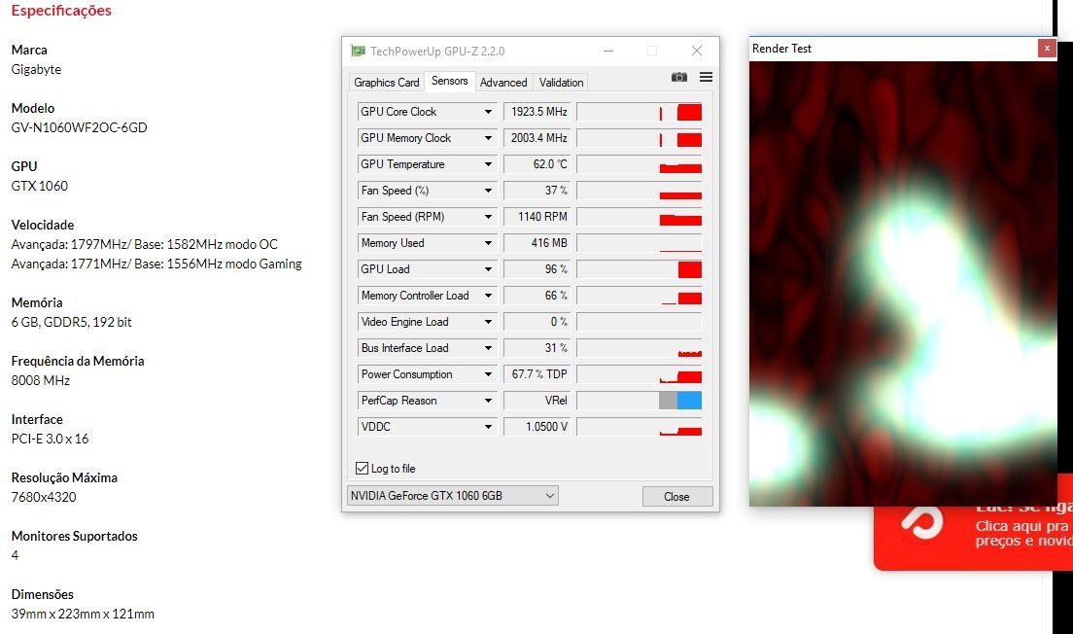Minimize the GPU-Z window
1073x634 pixels.
click(x=607, y=51)
